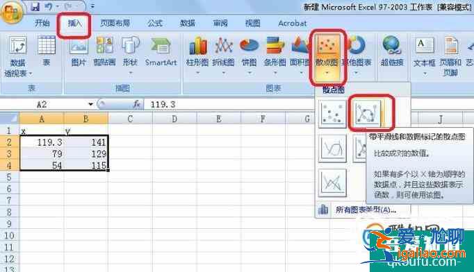Insert clip art (剪贴画)
The height and width of the screenshot is (272, 474).
pos(104,51)
